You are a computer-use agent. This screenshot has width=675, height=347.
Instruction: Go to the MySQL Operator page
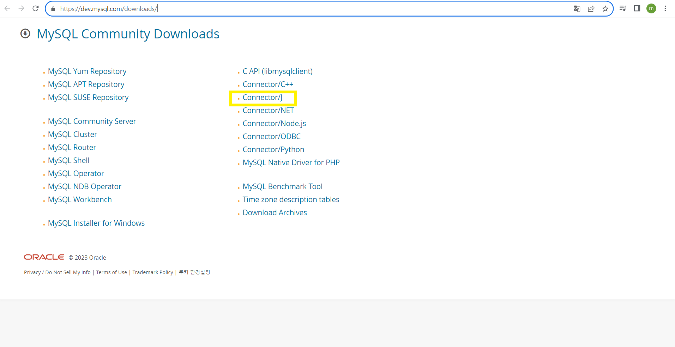click(x=76, y=174)
